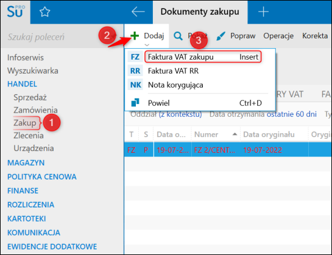Click the Subiekt PRO logo icon

coord(15,12)
